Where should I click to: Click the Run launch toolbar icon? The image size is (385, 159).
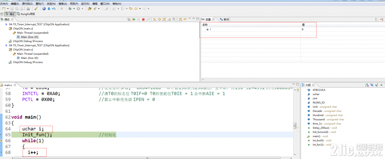pyautogui.click(x=78, y=9)
